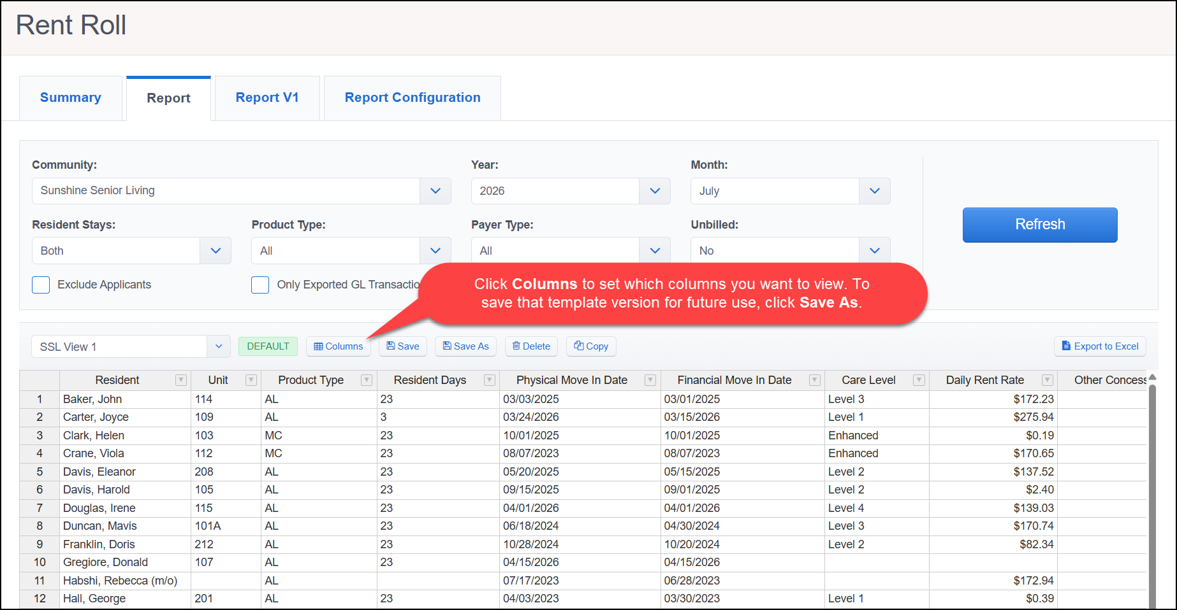Click the resident cell Clark, Helen
Screen dimensions: 1177x610
[x=125, y=436]
